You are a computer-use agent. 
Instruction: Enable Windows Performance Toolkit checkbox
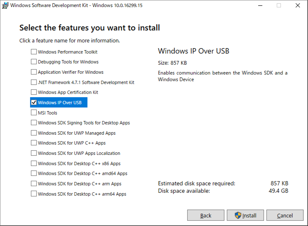coord(34,52)
